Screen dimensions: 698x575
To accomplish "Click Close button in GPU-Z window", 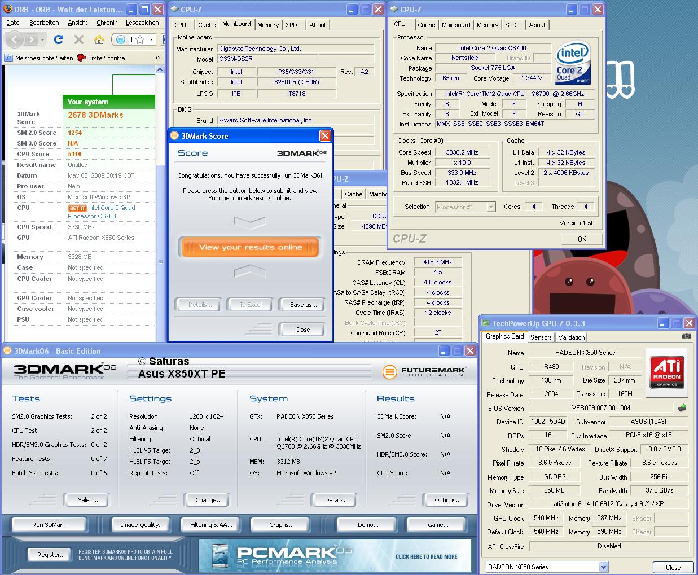I will coord(673,567).
